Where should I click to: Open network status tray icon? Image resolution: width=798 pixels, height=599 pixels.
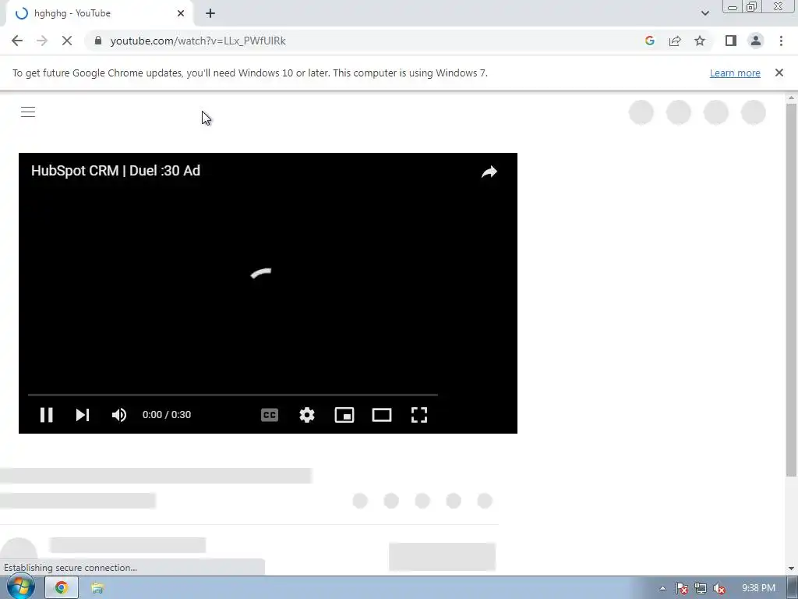[701, 588]
